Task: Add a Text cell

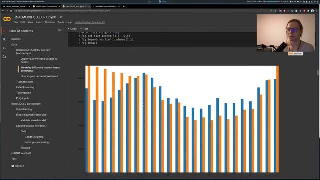Action: point(84,29)
